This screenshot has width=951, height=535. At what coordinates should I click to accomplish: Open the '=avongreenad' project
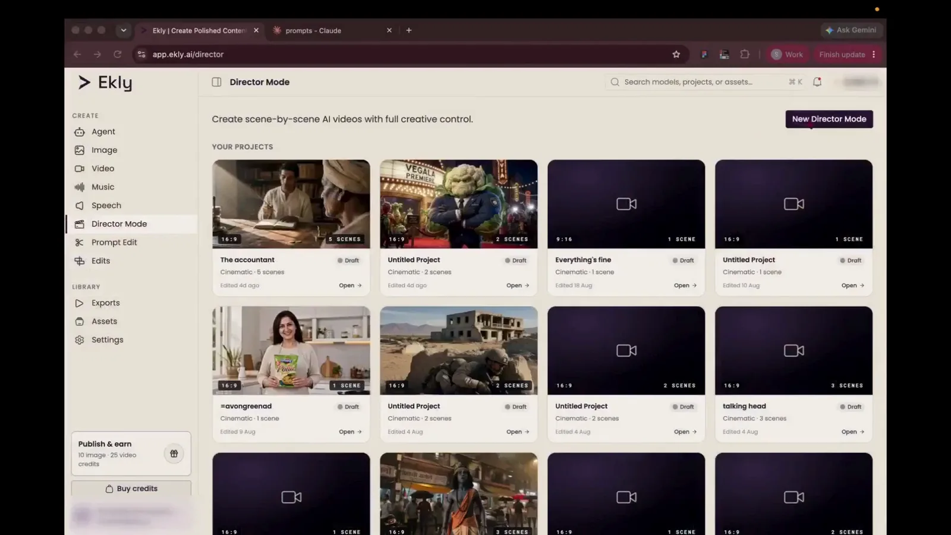click(350, 432)
